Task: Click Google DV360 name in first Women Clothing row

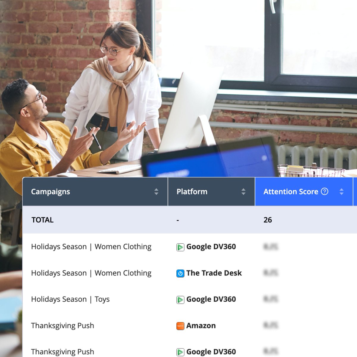Action: click(211, 247)
